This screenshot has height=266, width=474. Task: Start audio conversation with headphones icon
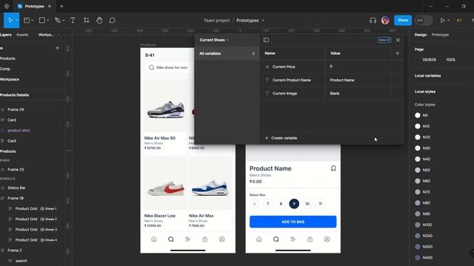point(373,20)
